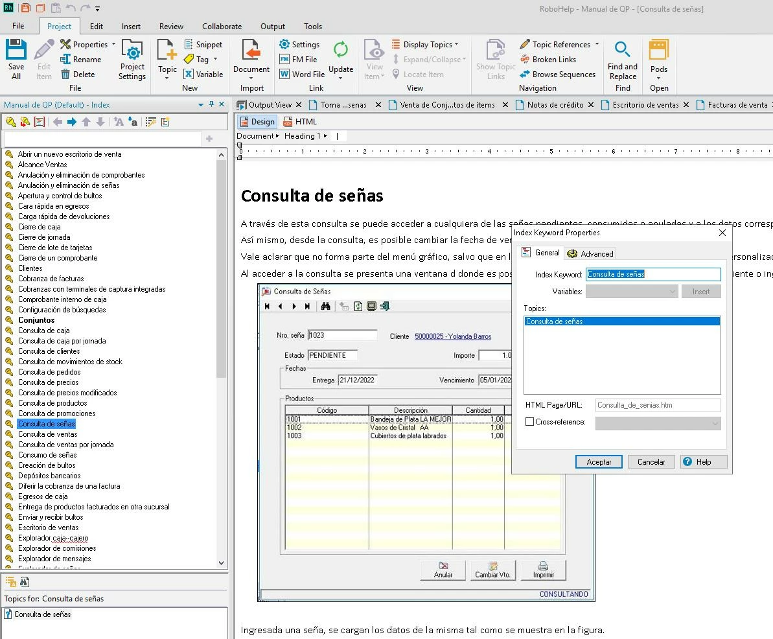Select 'Consulta de señas' in Topics list of dialog
This screenshot has height=639, width=773.
click(x=622, y=321)
